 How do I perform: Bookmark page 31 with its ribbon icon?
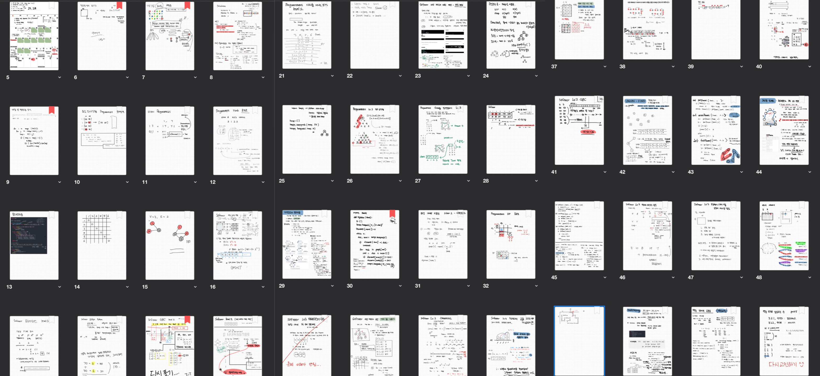pos(461,214)
